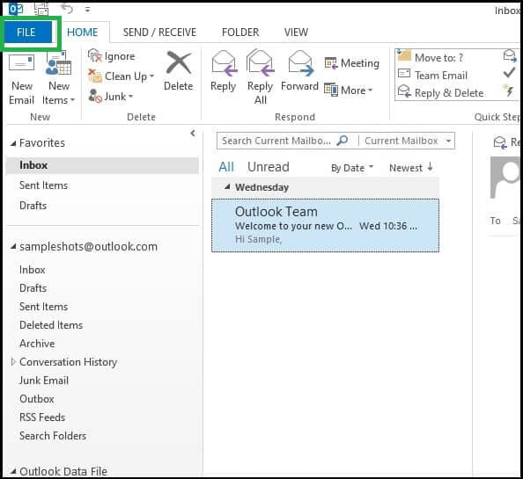Screen dimensions: 523x479
Task: Click the Search Current Mailbox field
Action: [276, 141]
